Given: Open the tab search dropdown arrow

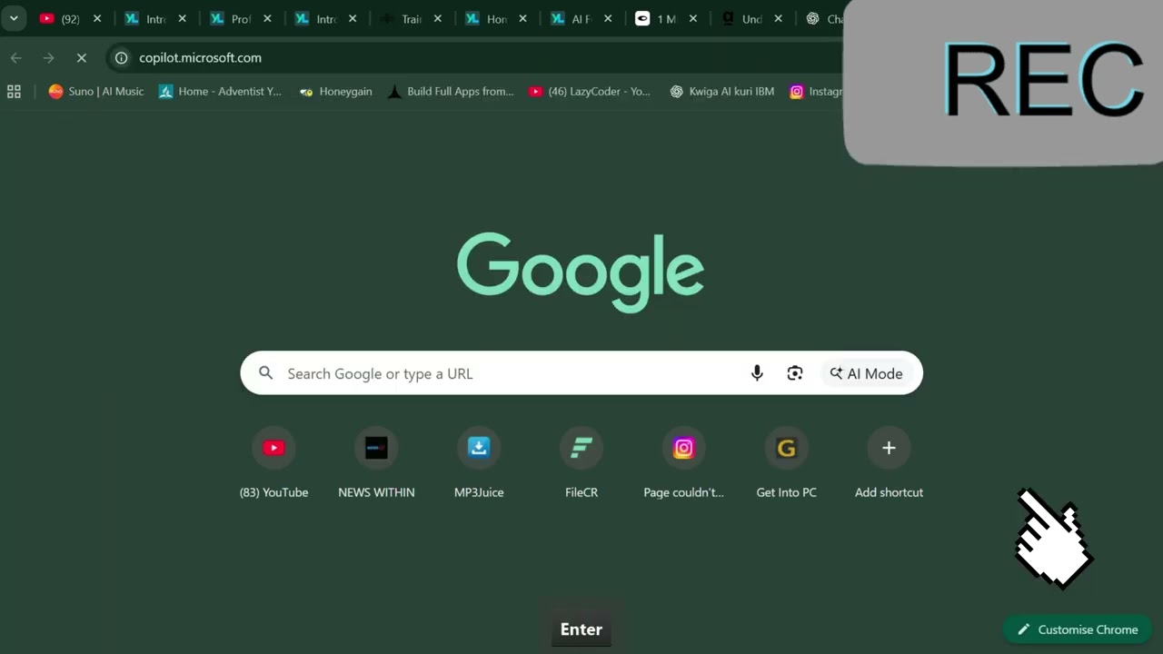Looking at the screenshot, I should pos(14,18).
